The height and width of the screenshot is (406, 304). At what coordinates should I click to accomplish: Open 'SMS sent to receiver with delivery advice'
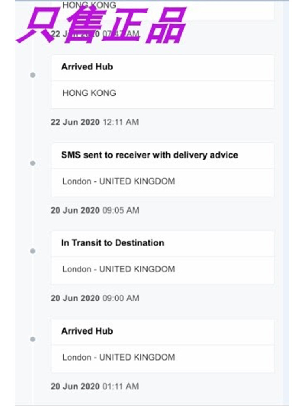(x=150, y=155)
